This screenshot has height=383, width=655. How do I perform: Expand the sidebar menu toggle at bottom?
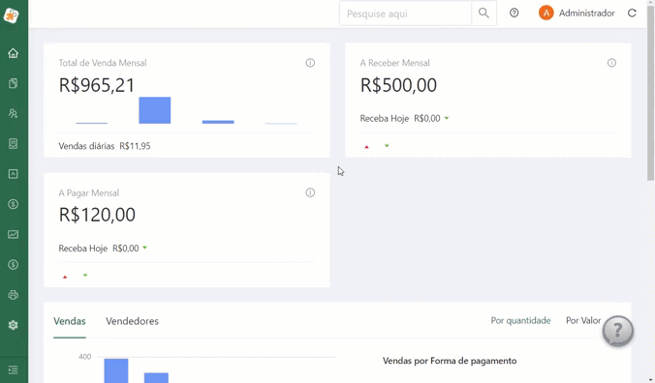coord(13,369)
